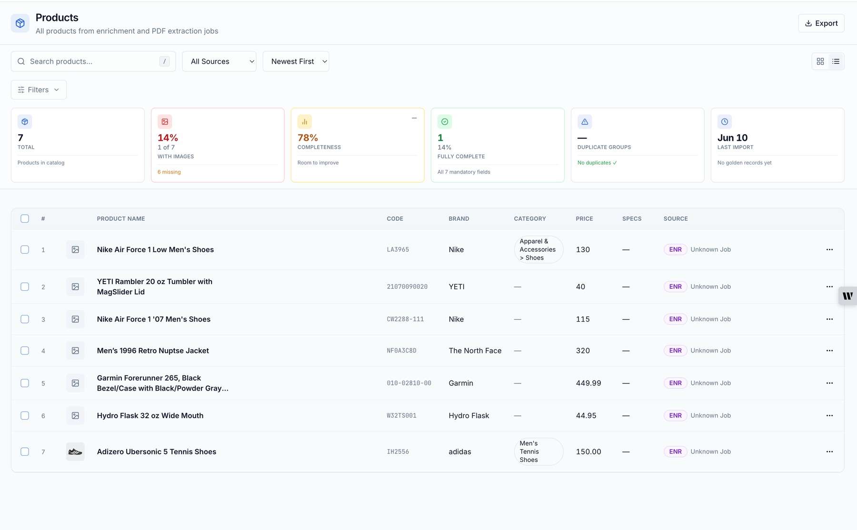Click image placeholder for Nike Air Force 1 Low
This screenshot has width=857, height=530.
coord(75,250)
